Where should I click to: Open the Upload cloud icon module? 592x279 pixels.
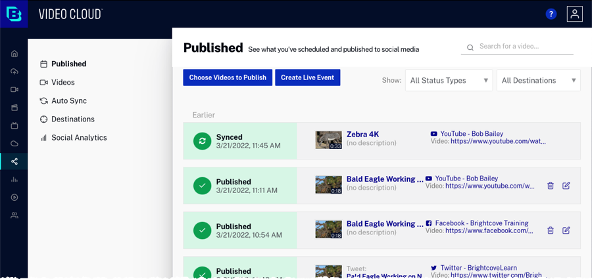click(14, 72)
